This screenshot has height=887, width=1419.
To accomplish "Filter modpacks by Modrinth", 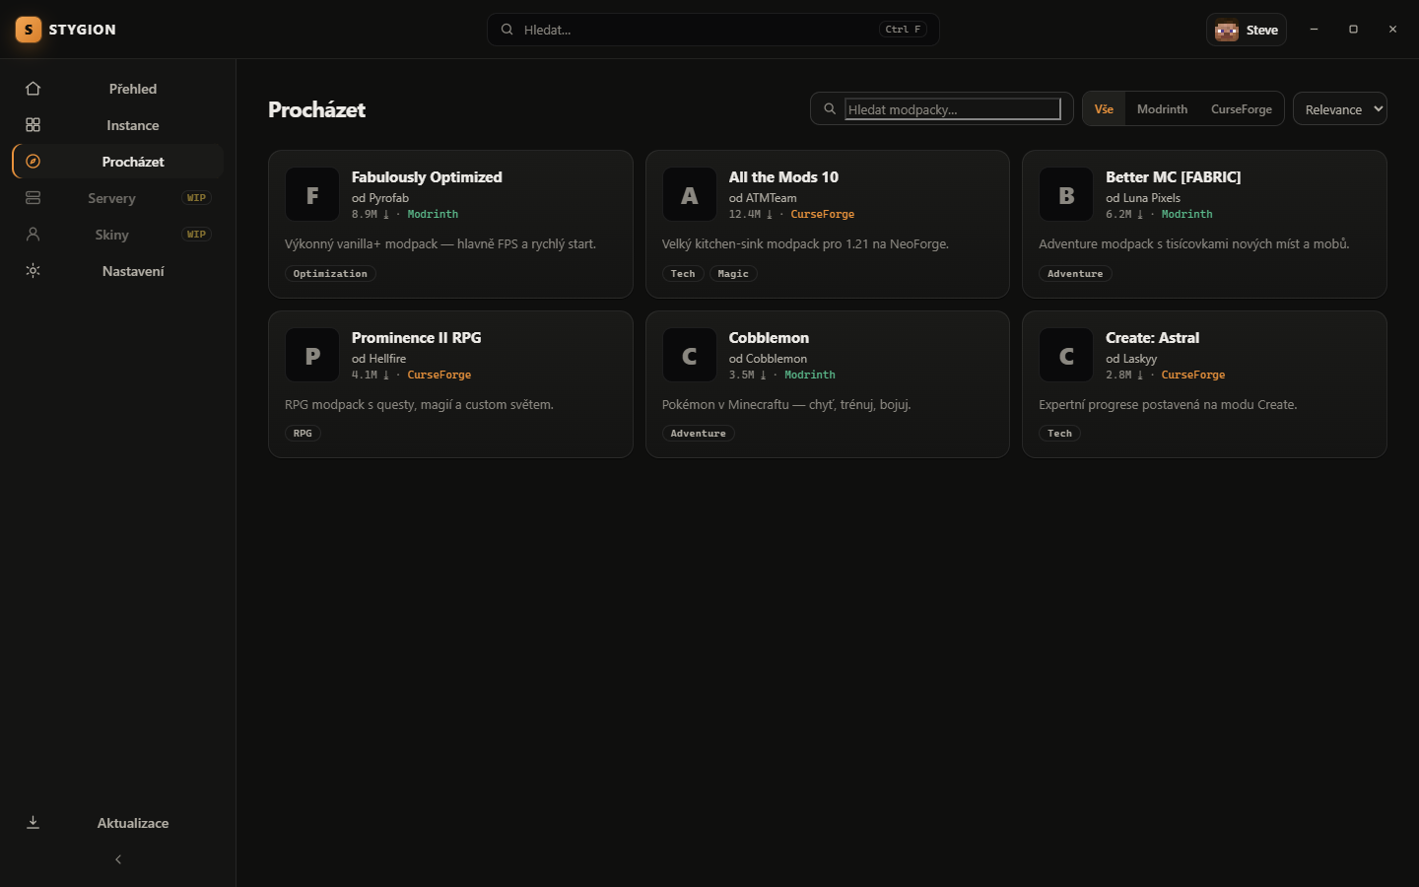I will point(1162,109).
